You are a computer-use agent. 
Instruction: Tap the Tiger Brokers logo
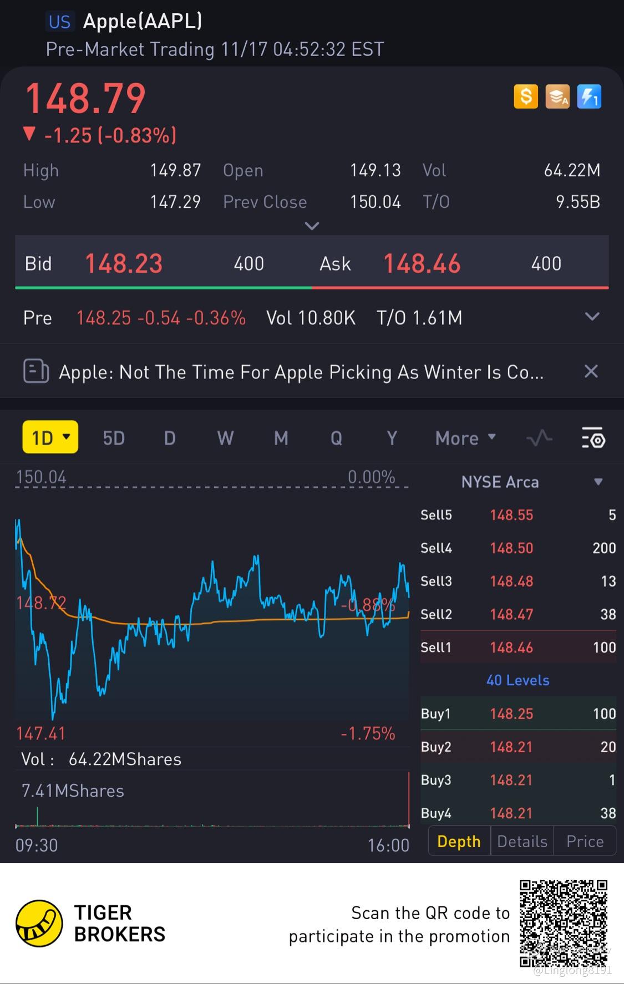[x=39, y=923]
